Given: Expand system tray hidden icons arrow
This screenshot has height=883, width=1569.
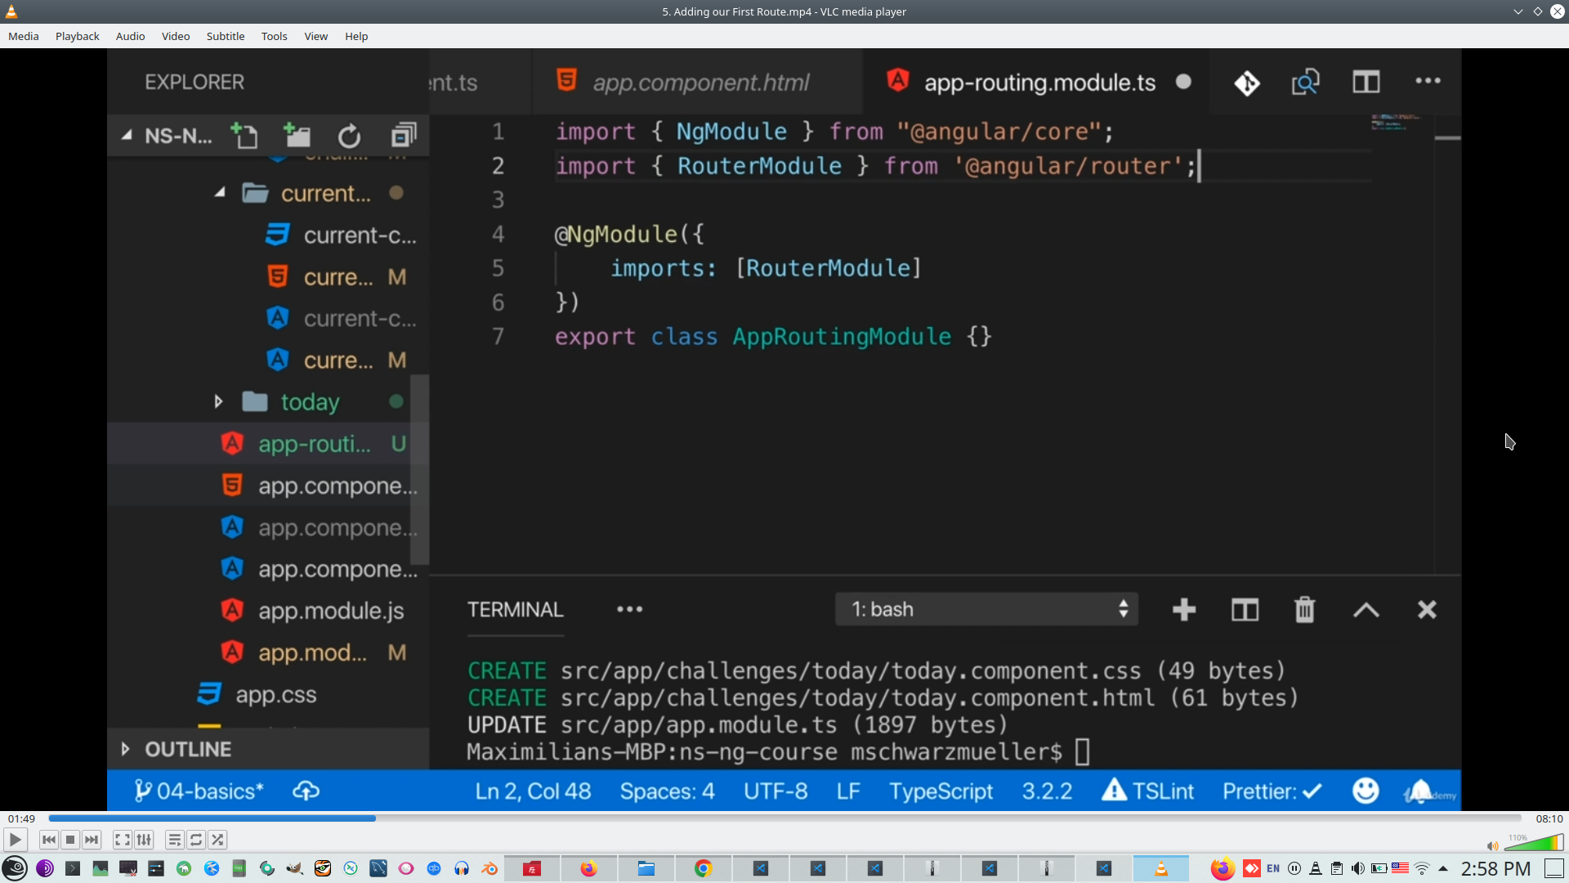Looking at the screenshot, I should (1443, 868).
